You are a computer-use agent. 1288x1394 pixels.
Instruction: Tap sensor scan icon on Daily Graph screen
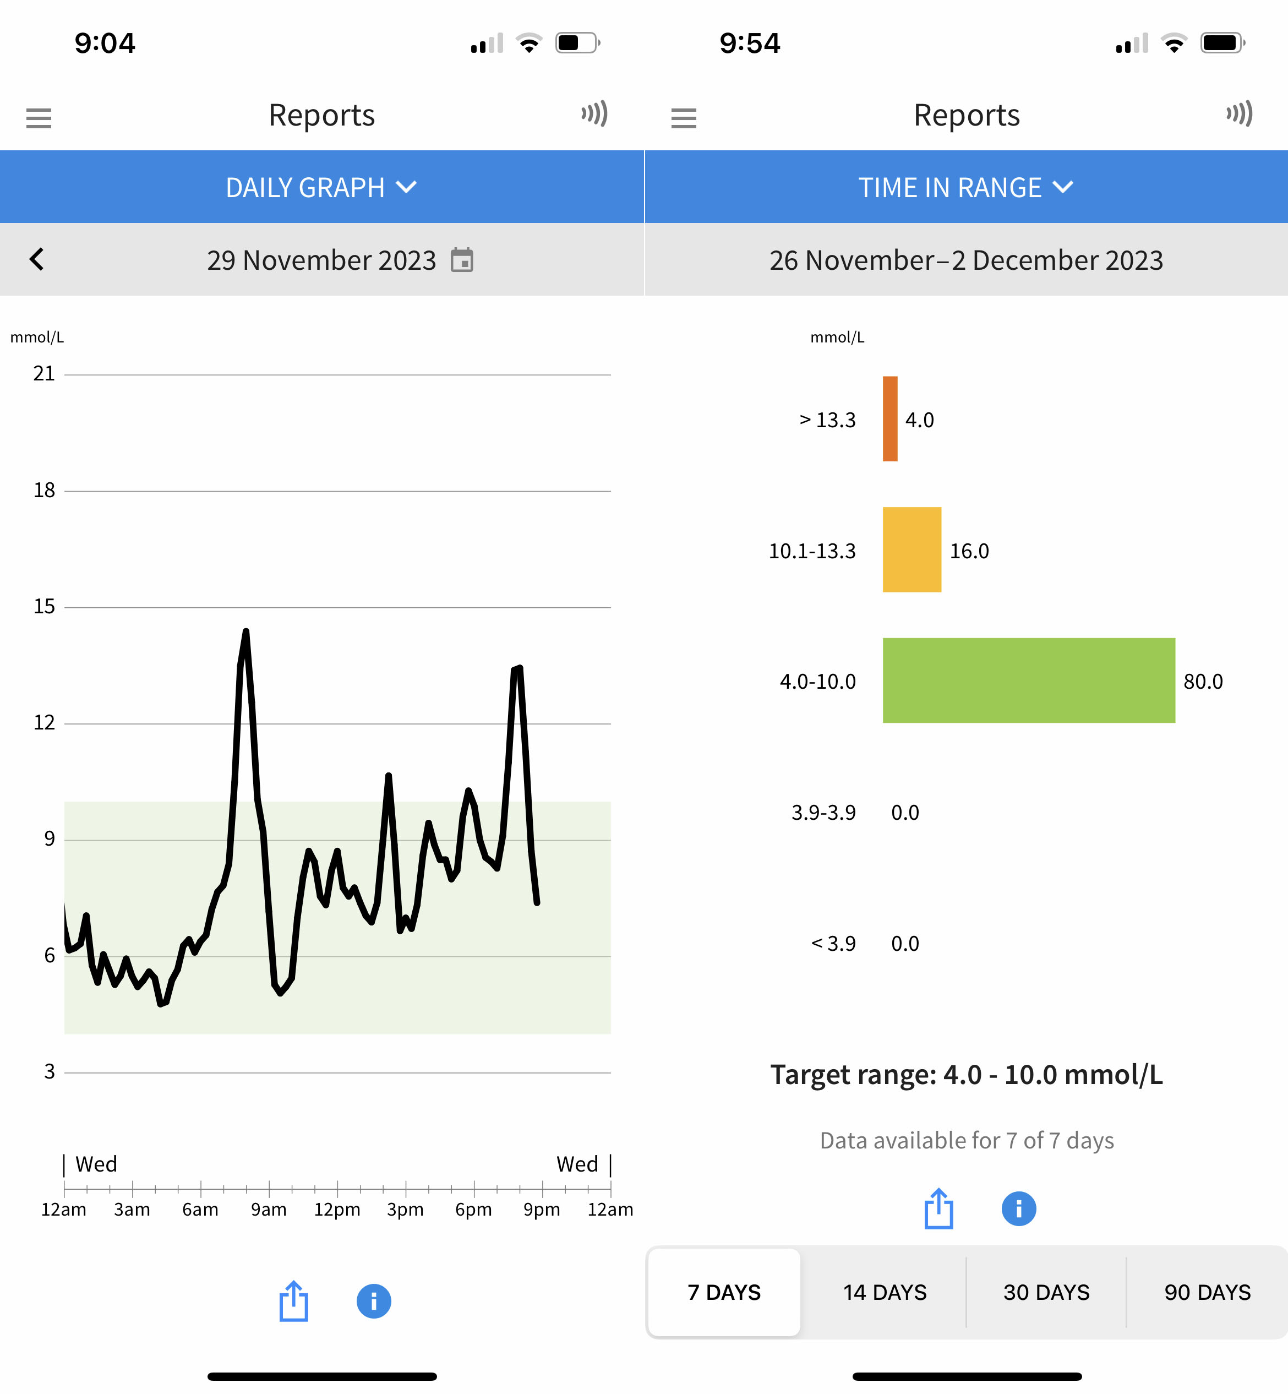tap(594, 113)
